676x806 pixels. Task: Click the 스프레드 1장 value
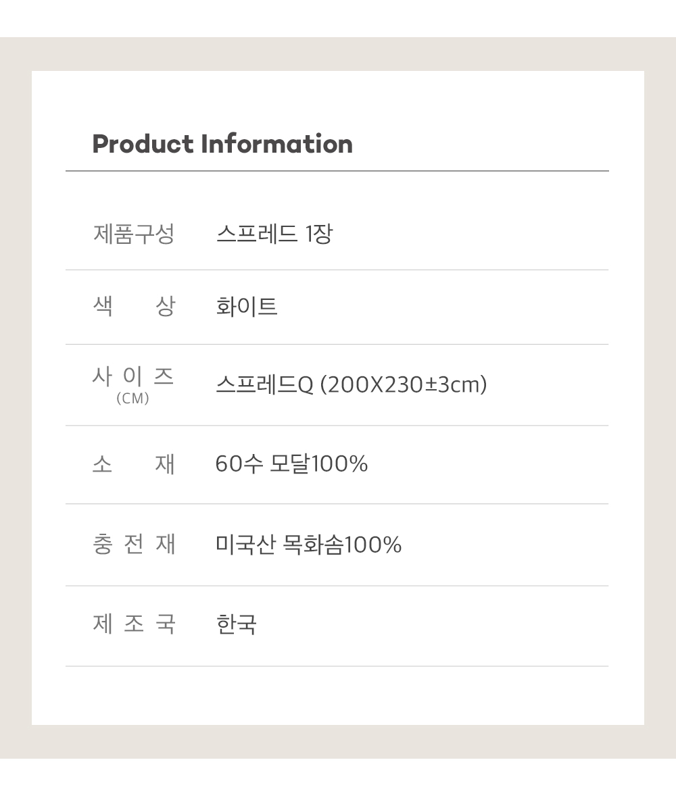274,234
